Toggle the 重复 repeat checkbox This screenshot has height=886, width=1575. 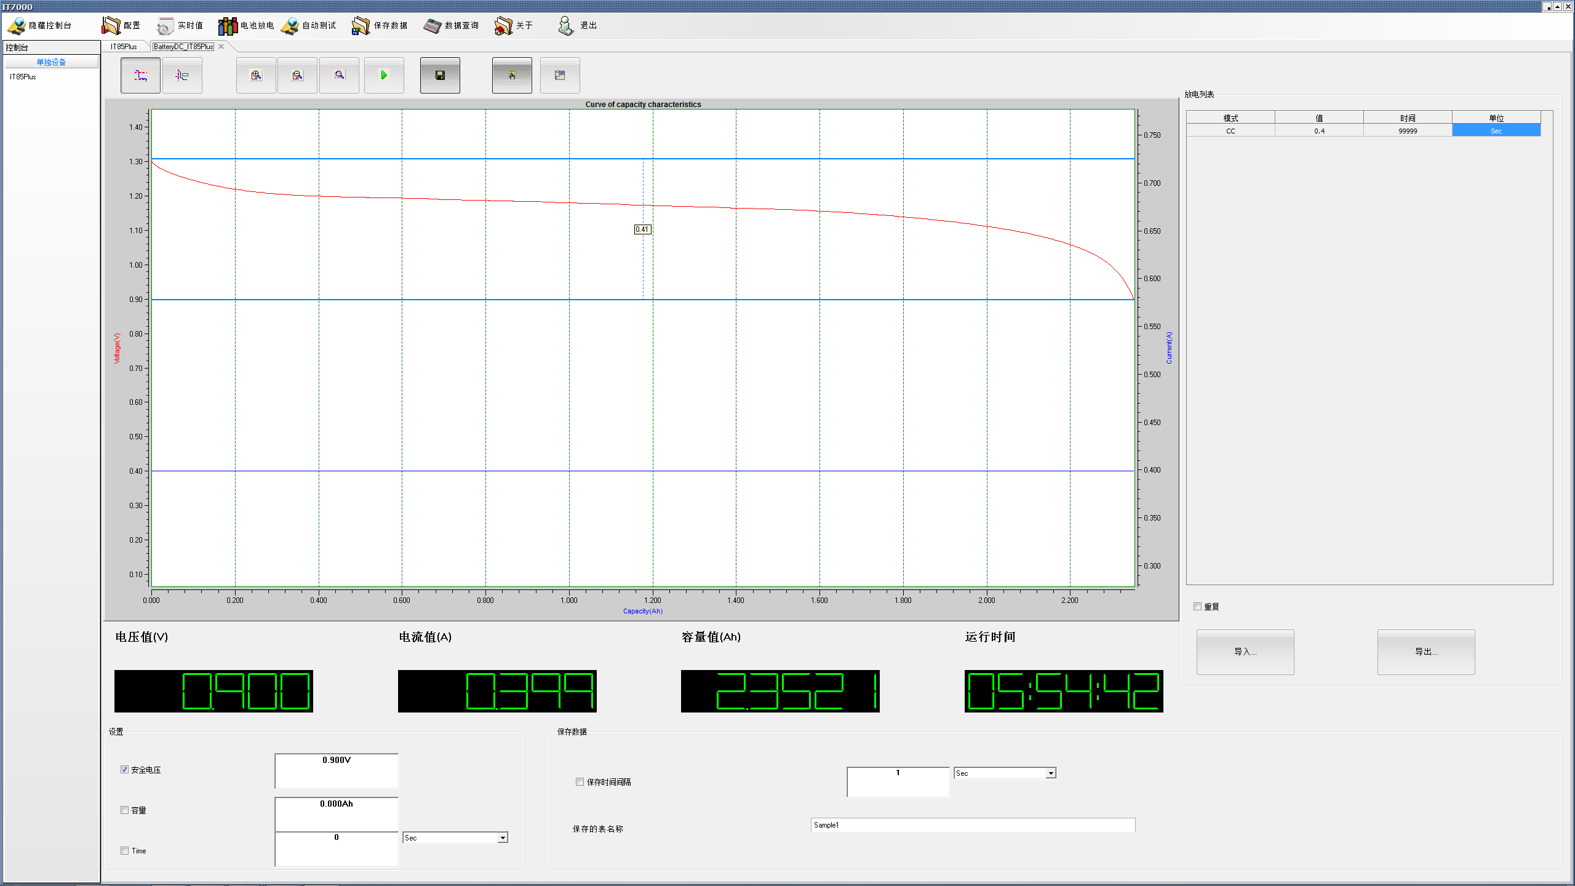click(x=1197, y=606)
